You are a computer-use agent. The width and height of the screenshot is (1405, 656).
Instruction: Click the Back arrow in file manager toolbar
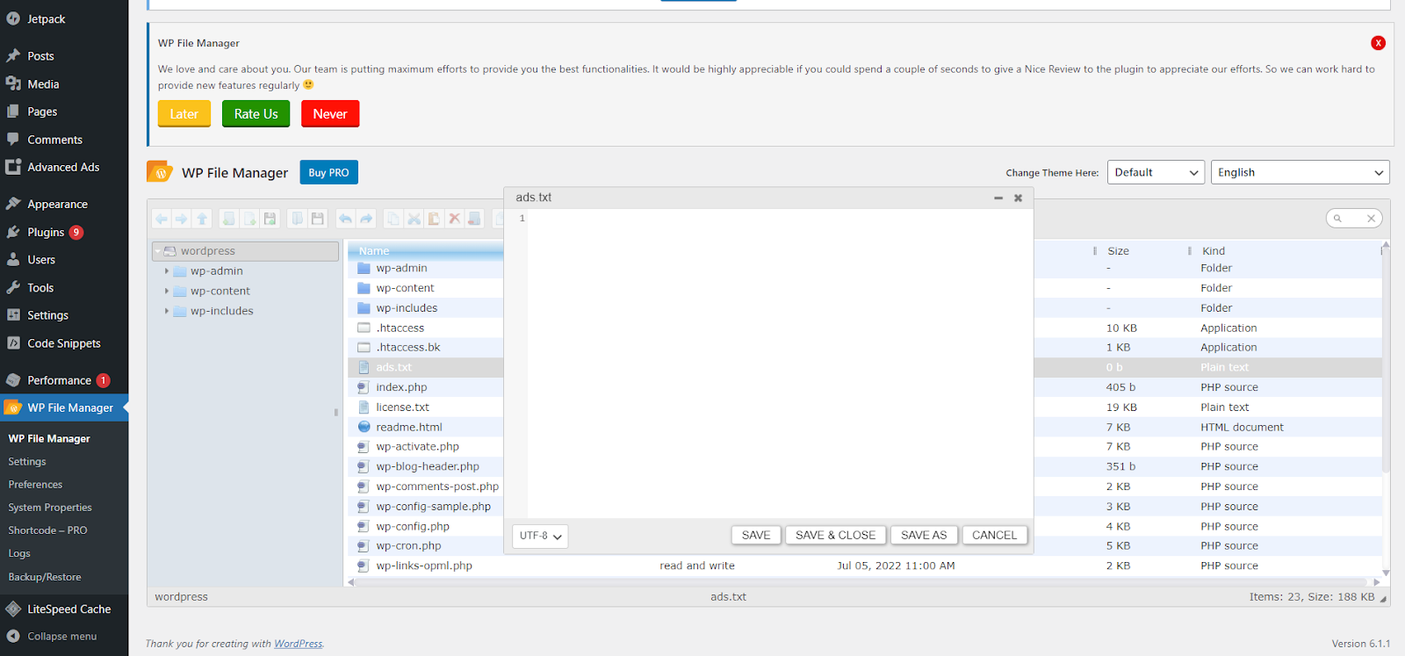(x=162, y=219)
